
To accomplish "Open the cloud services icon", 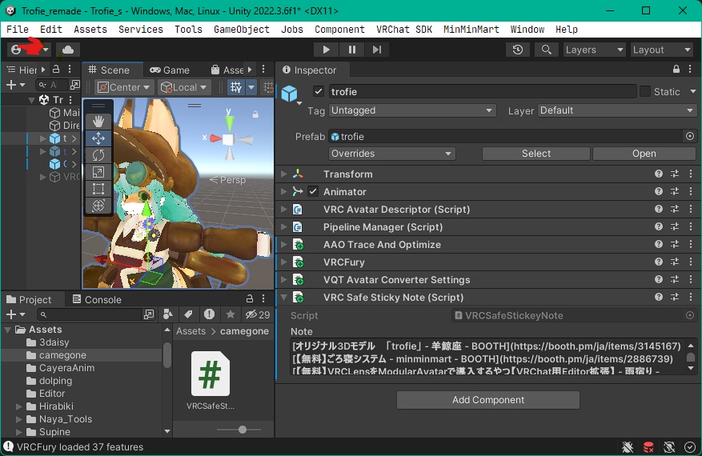I will pyautogui.click(x=68, y=50).
